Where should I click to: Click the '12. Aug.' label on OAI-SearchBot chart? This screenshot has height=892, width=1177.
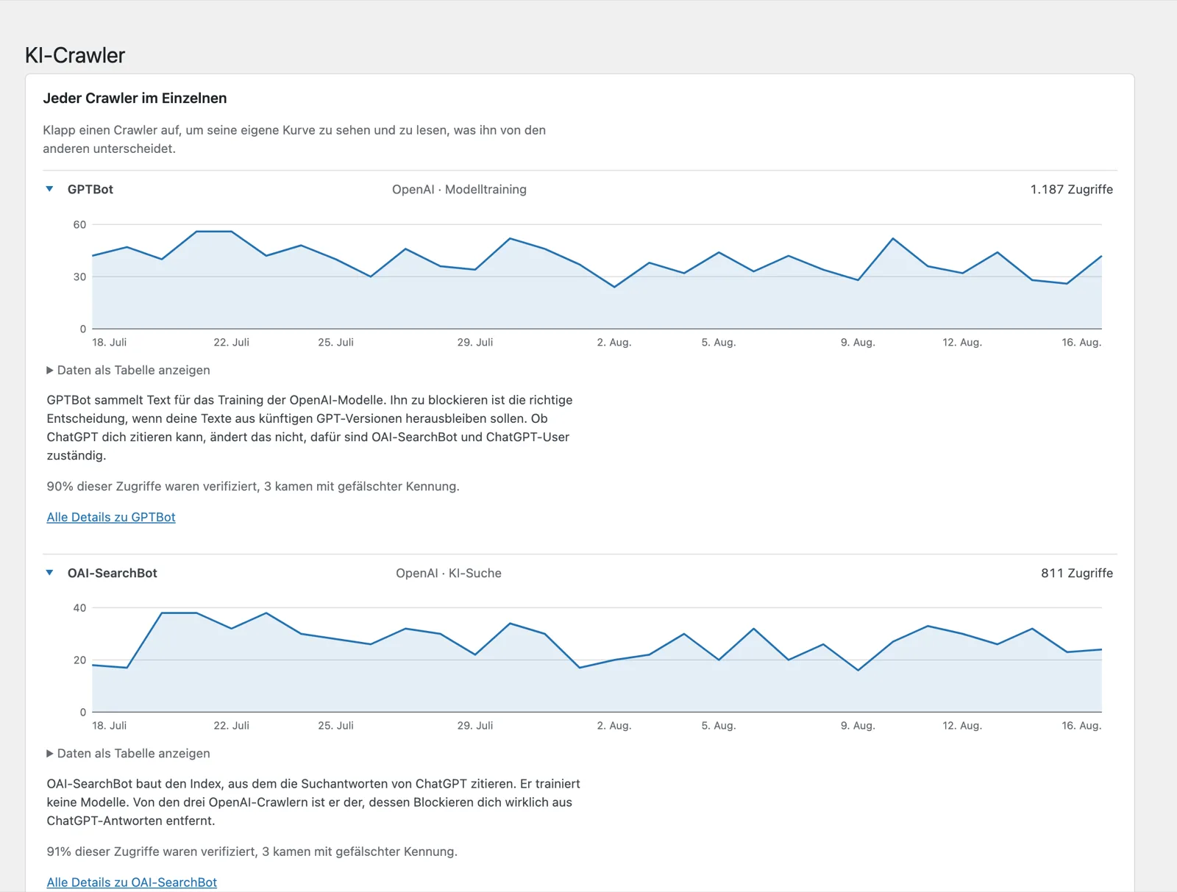coord(962,725)
